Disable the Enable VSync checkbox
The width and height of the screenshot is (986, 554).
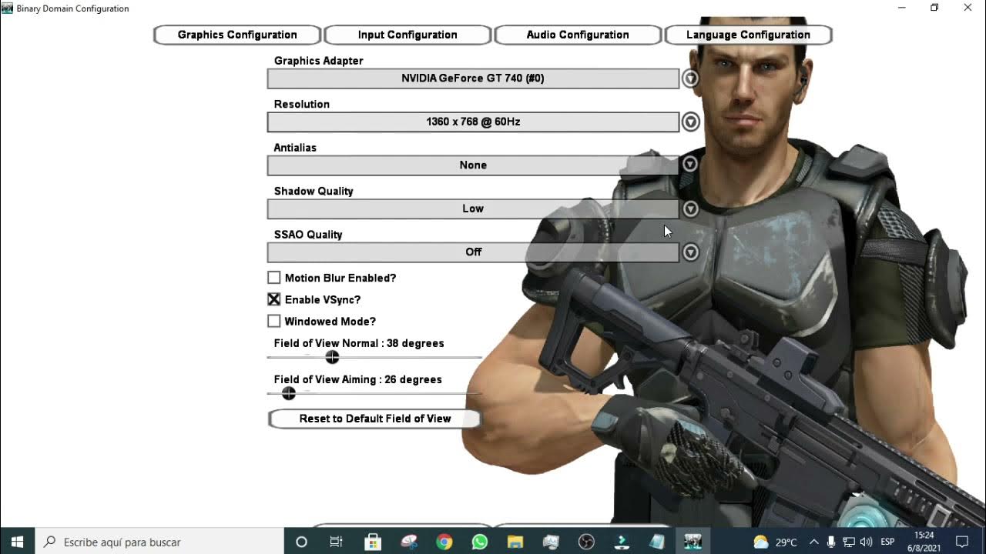pyautogui.click(x=274, y=299)
